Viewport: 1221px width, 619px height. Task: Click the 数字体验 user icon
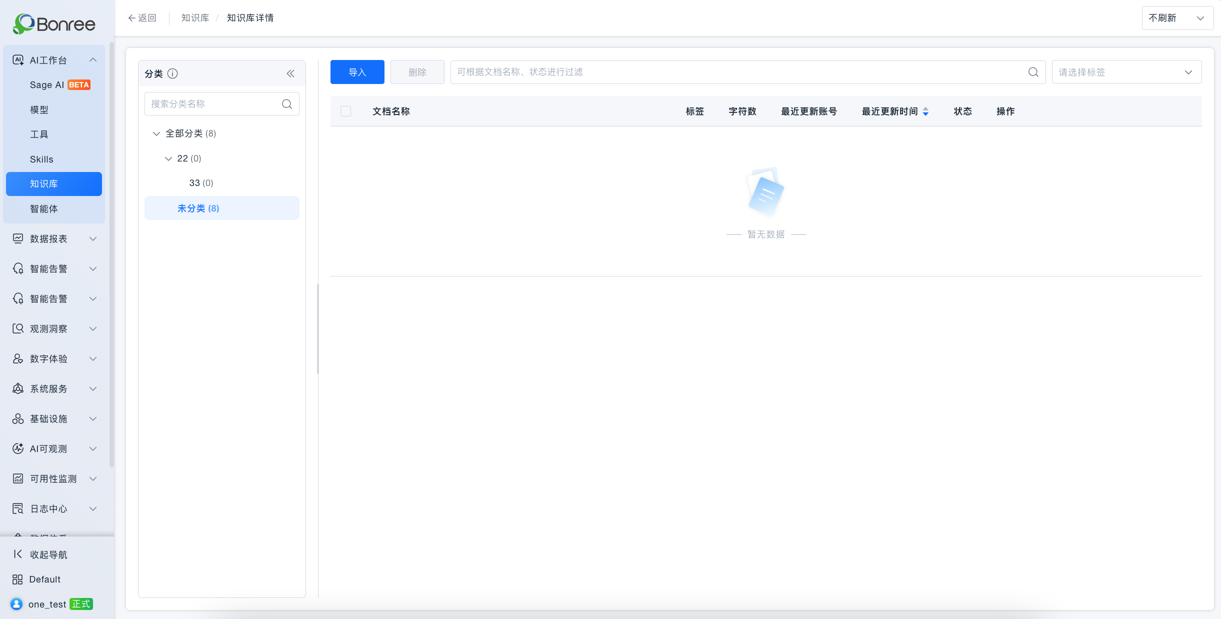tap(18, 358)
